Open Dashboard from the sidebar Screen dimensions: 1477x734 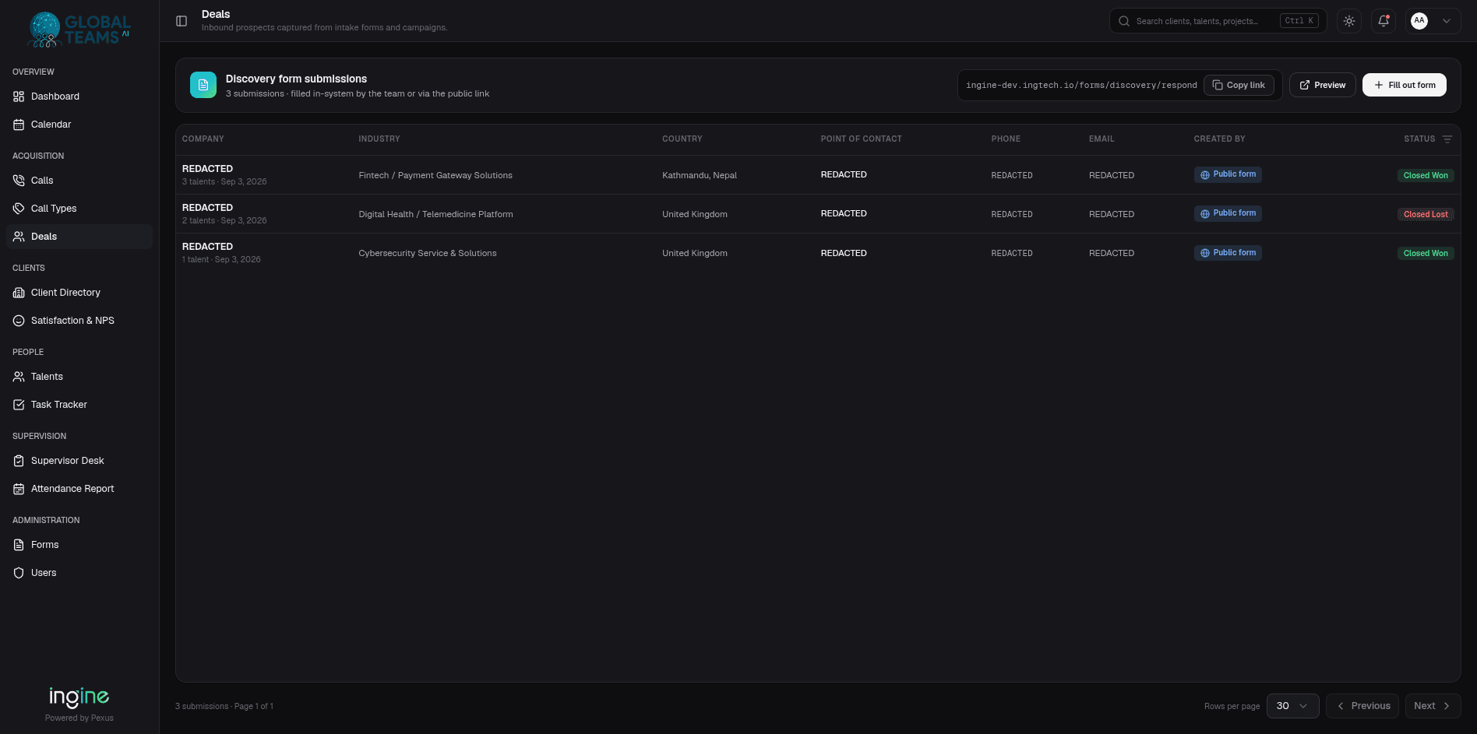[x=79, y=97]
